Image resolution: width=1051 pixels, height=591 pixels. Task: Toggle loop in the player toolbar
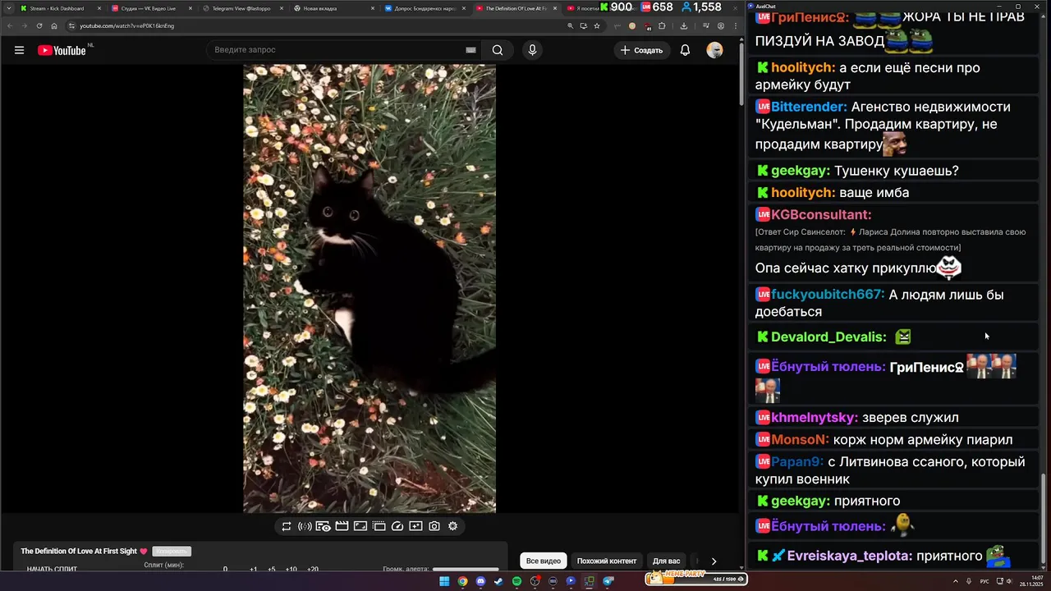[287, 526]
